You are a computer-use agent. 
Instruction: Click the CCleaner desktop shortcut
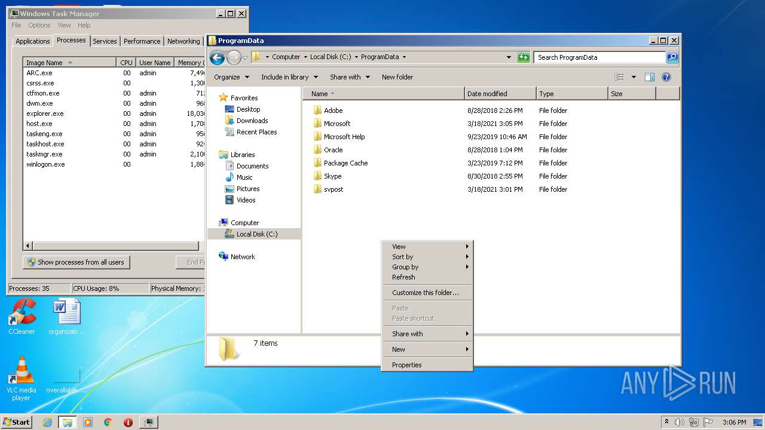pos(22,317)
